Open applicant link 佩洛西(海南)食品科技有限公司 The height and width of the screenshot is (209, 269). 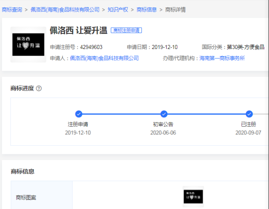click(104, 58)
